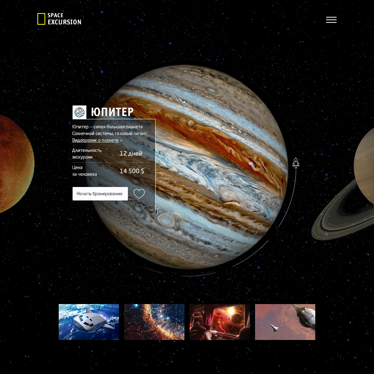374x374 pixels.
Task: Open the orange nebula thumbnail
Action: click(x=154, y=322)
